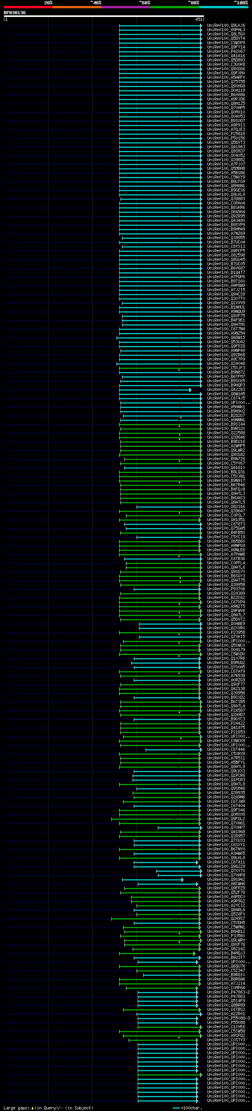Select hit label UniRef100_A9PAL3
The height and width of the screenshot is (1111, 252).
point(226,30)
